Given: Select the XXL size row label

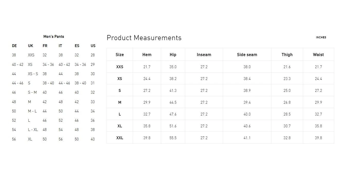Looking at the screenshot, I should [x=120, y=138].
